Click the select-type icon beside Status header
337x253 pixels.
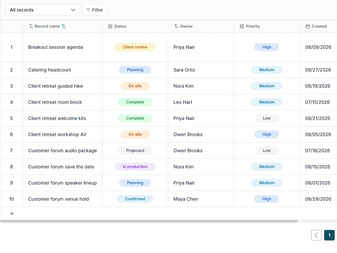coord(110,26)
